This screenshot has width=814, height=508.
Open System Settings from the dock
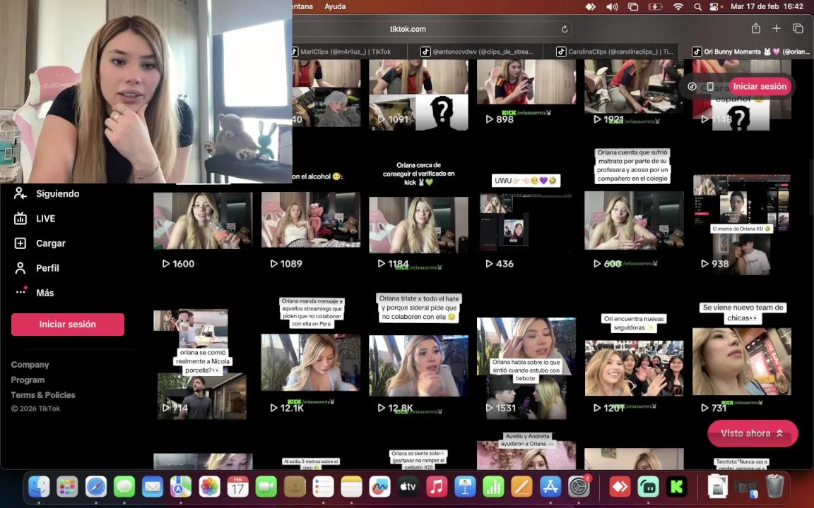pyautogui.click(x=578, y=487)
